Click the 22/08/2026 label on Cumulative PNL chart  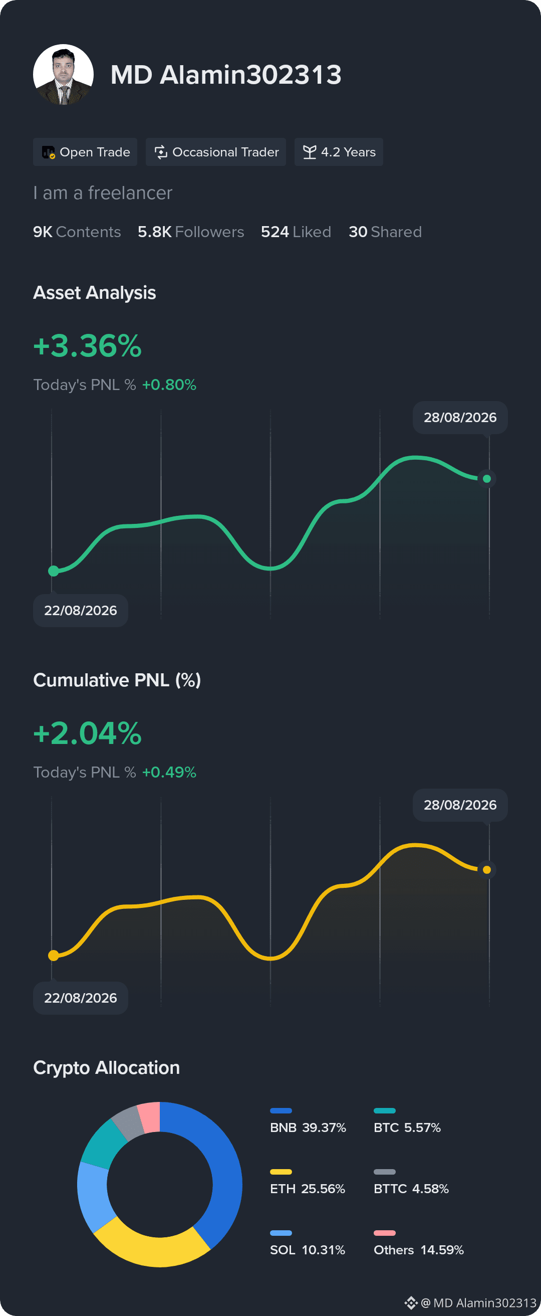(x=81, y=998)
